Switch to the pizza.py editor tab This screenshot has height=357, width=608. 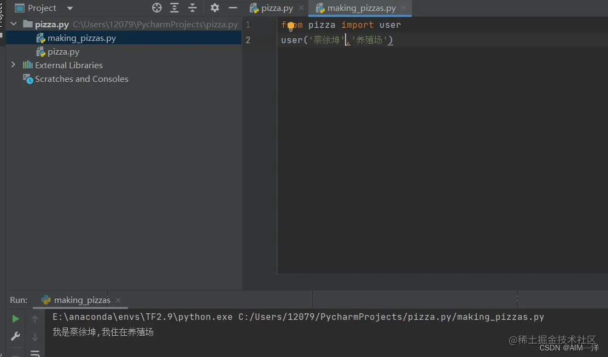point(277,8)
